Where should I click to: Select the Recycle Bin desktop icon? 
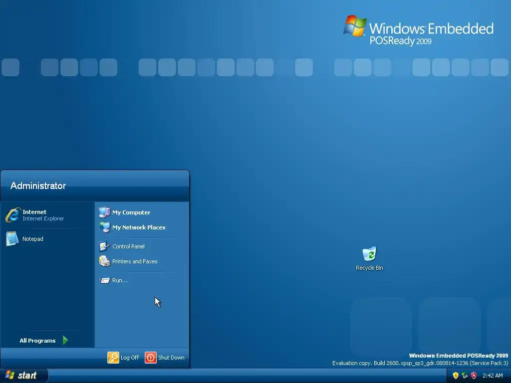(x=369, y=254)
